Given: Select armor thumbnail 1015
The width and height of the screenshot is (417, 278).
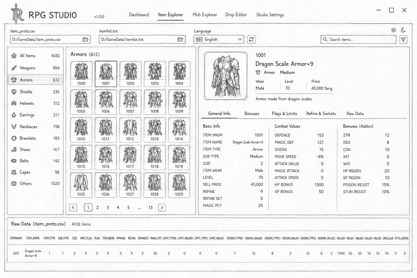Looking at the screenshot, I should click(81, 157).
